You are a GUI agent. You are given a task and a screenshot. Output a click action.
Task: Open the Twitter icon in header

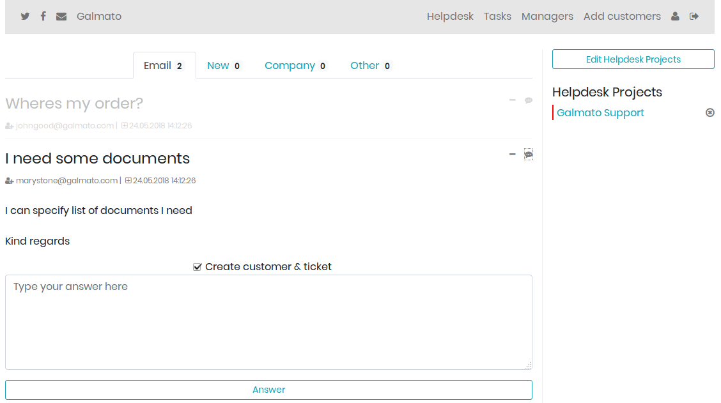pyautogui.click(x=26, y=16)
